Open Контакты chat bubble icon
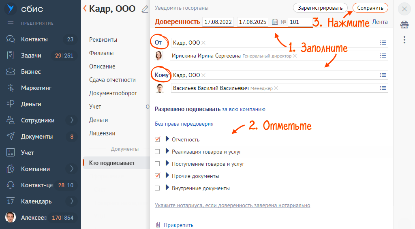 [x=11, y=39]
